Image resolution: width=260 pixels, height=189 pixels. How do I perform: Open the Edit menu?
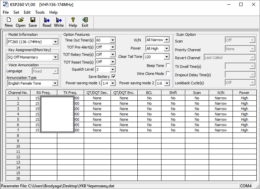(x=27, y=12)
